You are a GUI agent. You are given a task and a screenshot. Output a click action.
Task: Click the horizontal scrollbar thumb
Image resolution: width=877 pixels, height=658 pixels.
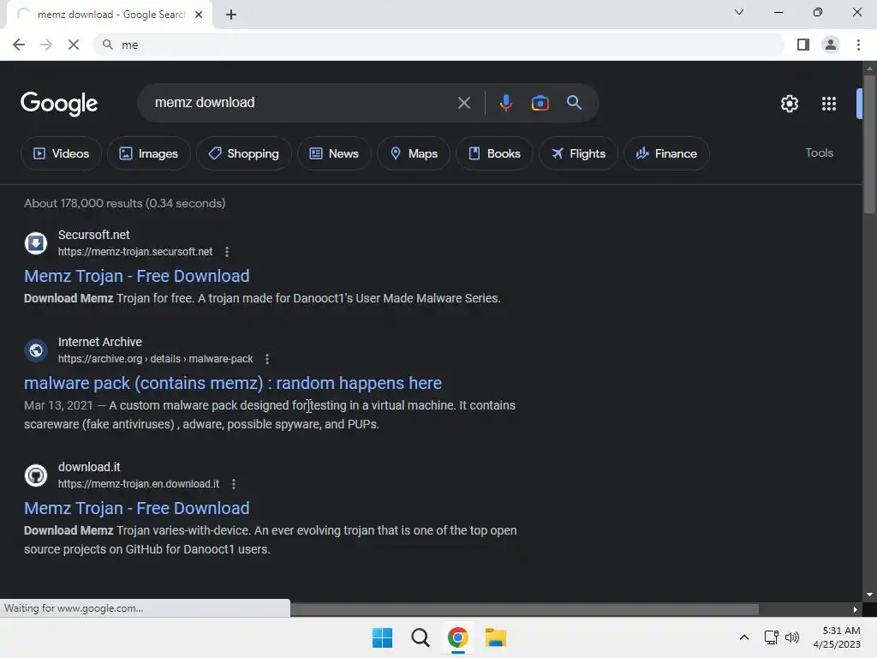pos(524,609)
